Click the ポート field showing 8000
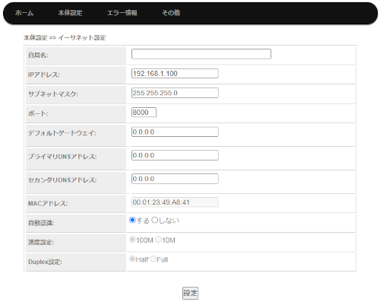380x302 pixels. point(144,113)
